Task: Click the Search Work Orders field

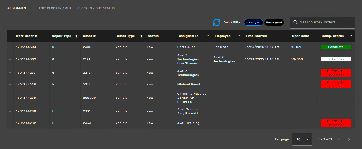Action: coord(325,22)
